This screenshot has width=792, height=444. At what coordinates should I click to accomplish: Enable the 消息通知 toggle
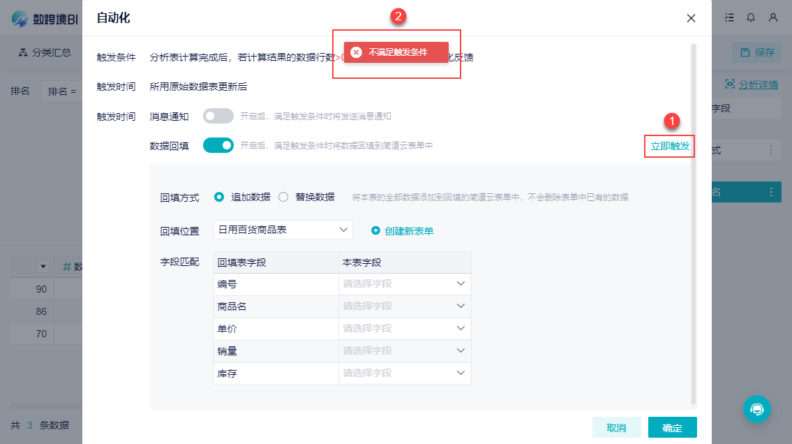218,117
